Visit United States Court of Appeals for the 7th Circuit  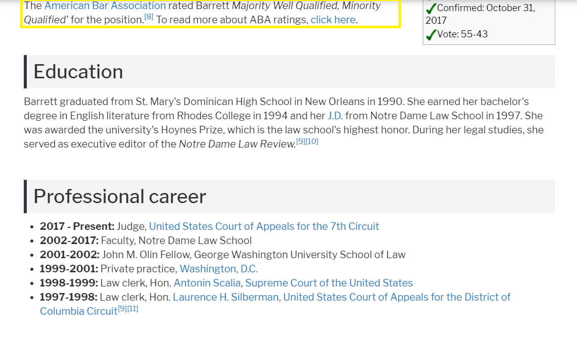(264, 226)
